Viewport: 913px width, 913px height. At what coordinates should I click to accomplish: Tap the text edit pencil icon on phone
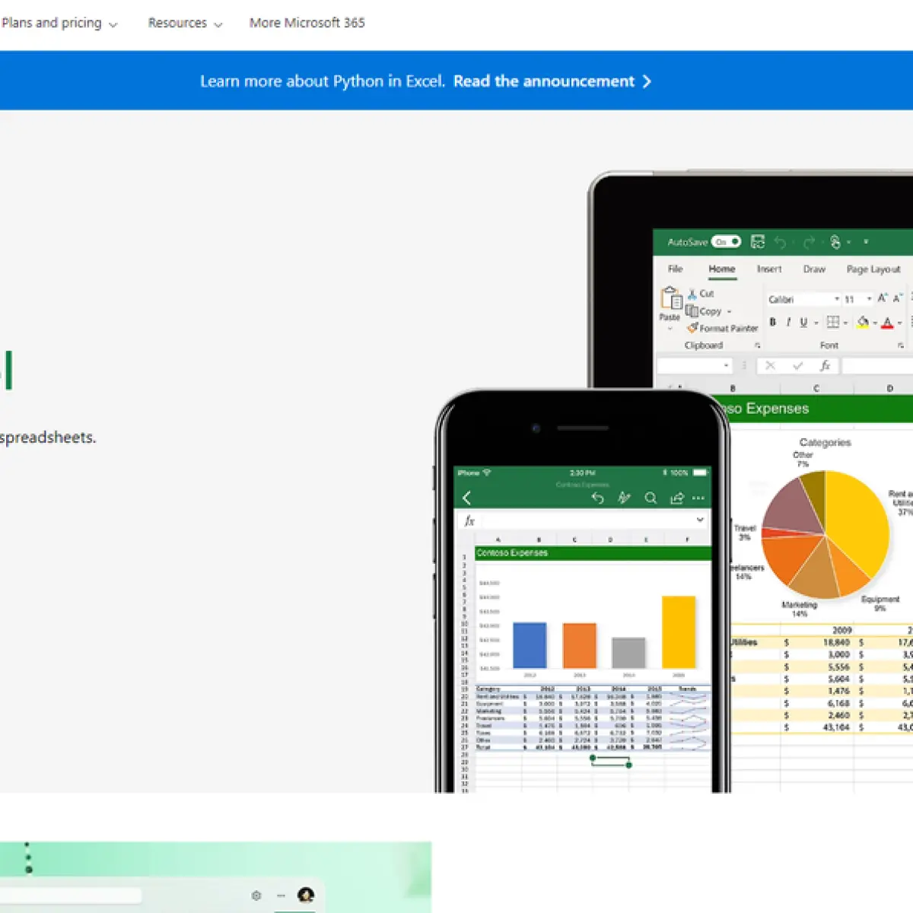[x=624, y=498]
